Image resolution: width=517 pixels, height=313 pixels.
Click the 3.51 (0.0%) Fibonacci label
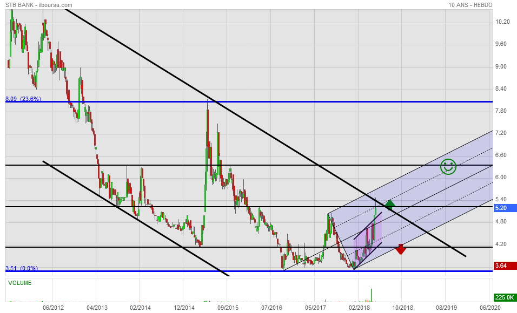[x=22, y=268]
